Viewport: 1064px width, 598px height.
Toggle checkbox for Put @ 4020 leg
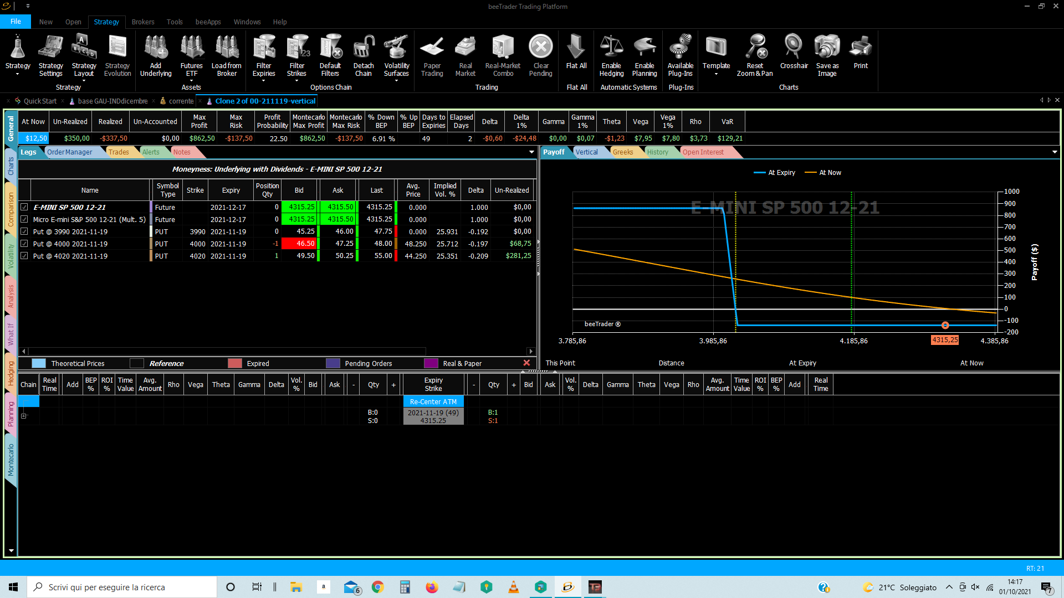tap(24, 256)
